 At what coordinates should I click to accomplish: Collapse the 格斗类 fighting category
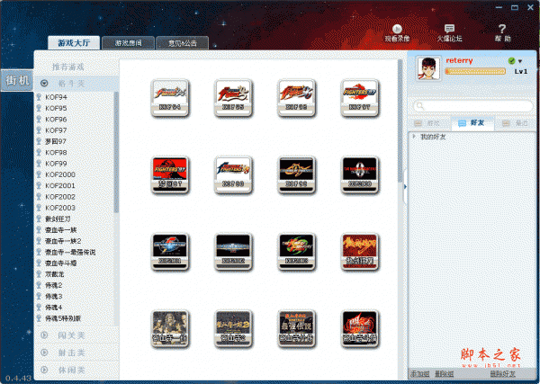[x=44, y=84]
